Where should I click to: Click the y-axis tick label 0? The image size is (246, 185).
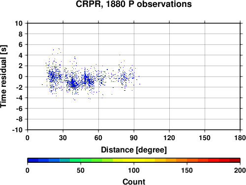(x=21, y=76)
